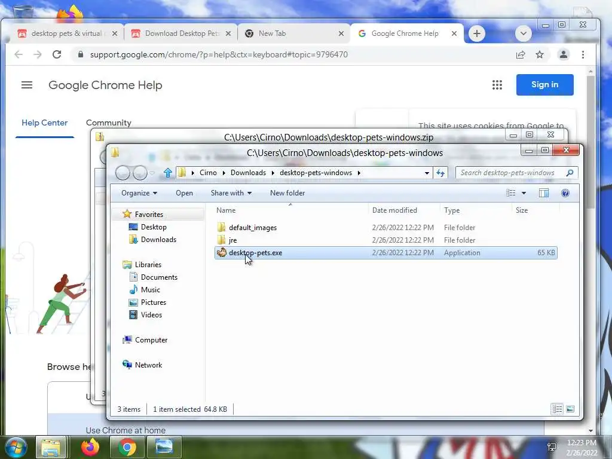This screenshot has height=459, width=612.
Task: Expand more view options arrow
Action: click(524, 193)
